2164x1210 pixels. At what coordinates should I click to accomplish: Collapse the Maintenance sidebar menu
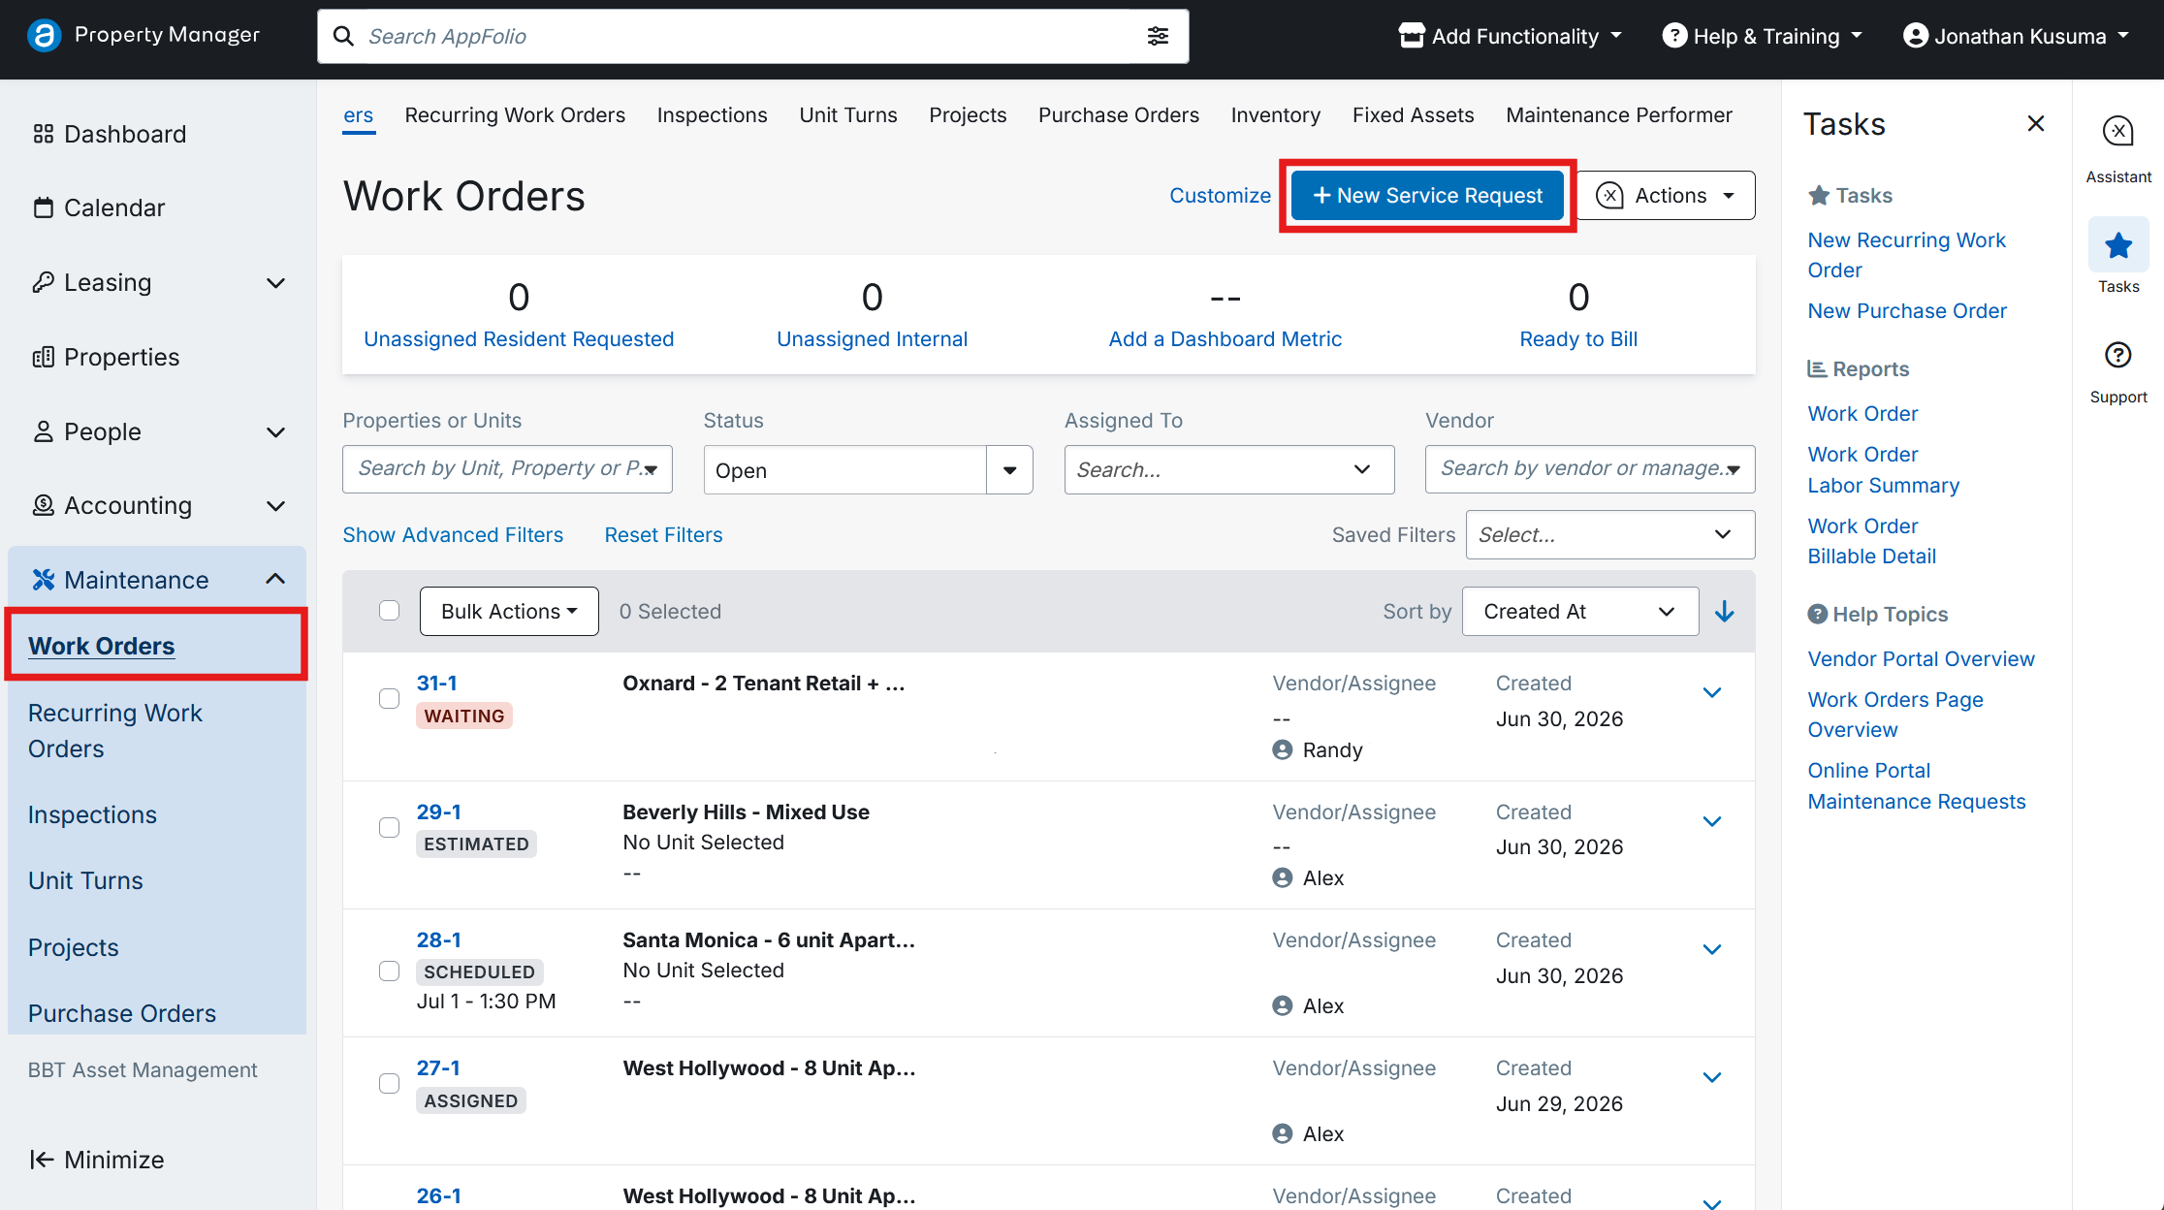click(x=275, y=579)
